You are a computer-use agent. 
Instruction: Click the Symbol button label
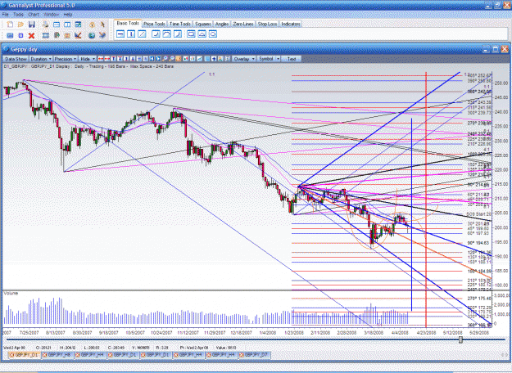[266, 59]
